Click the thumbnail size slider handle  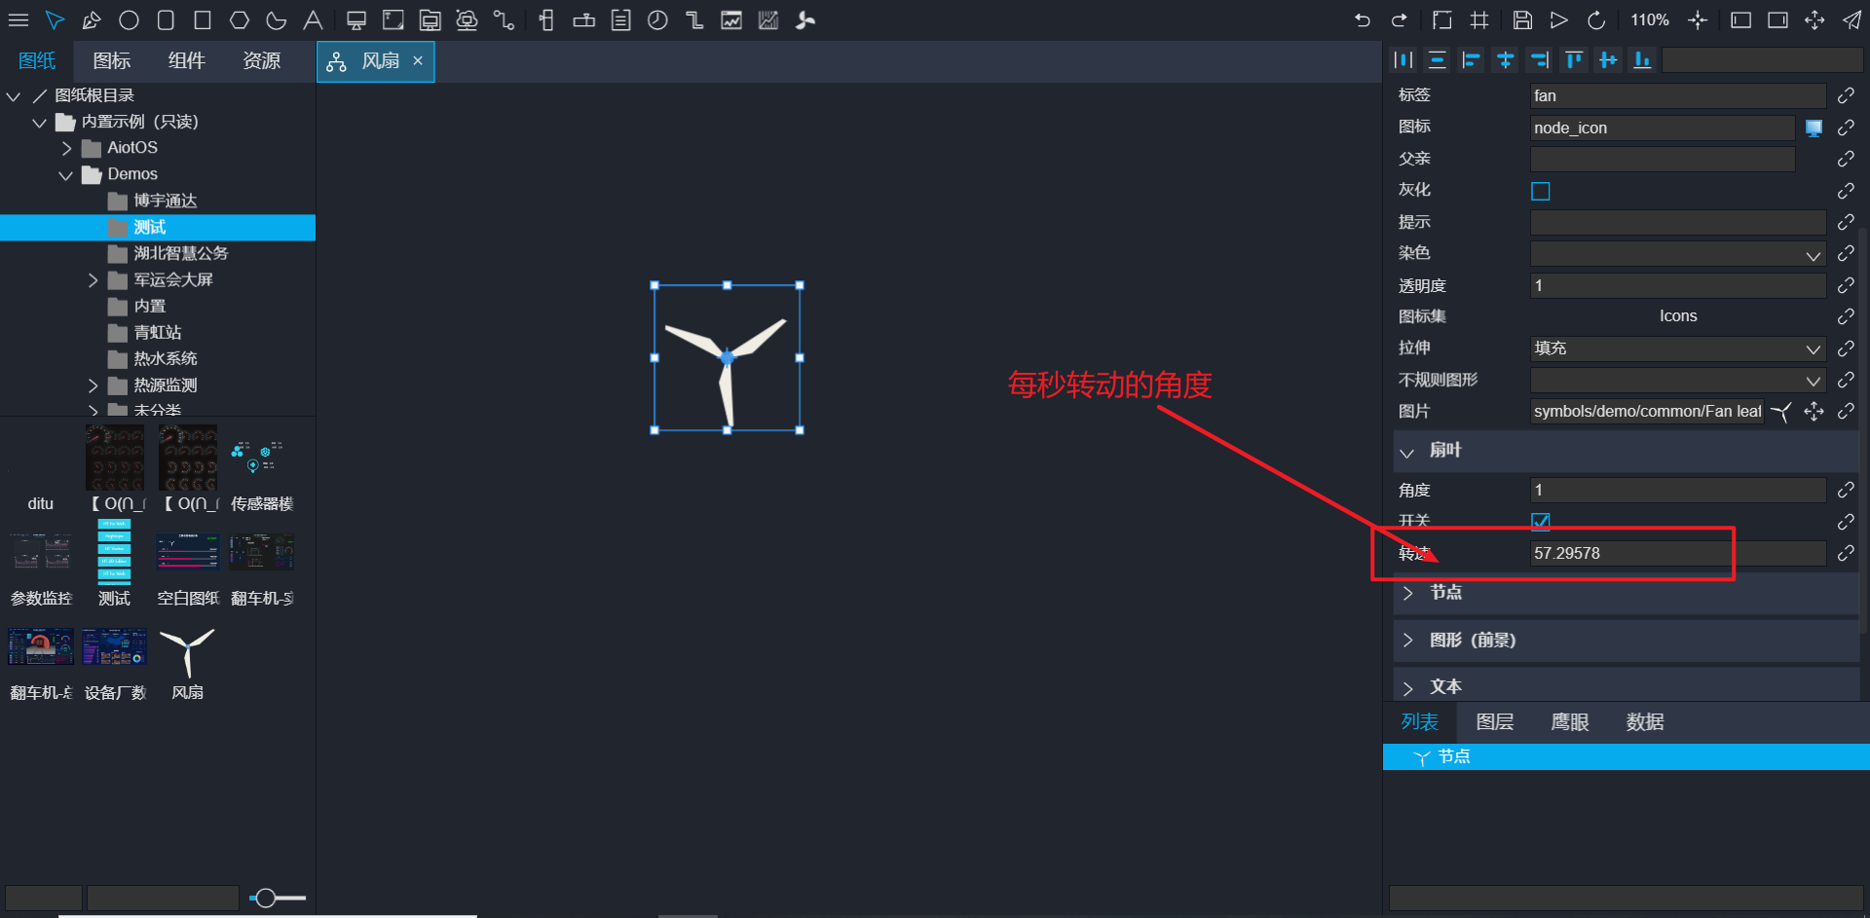265,898
